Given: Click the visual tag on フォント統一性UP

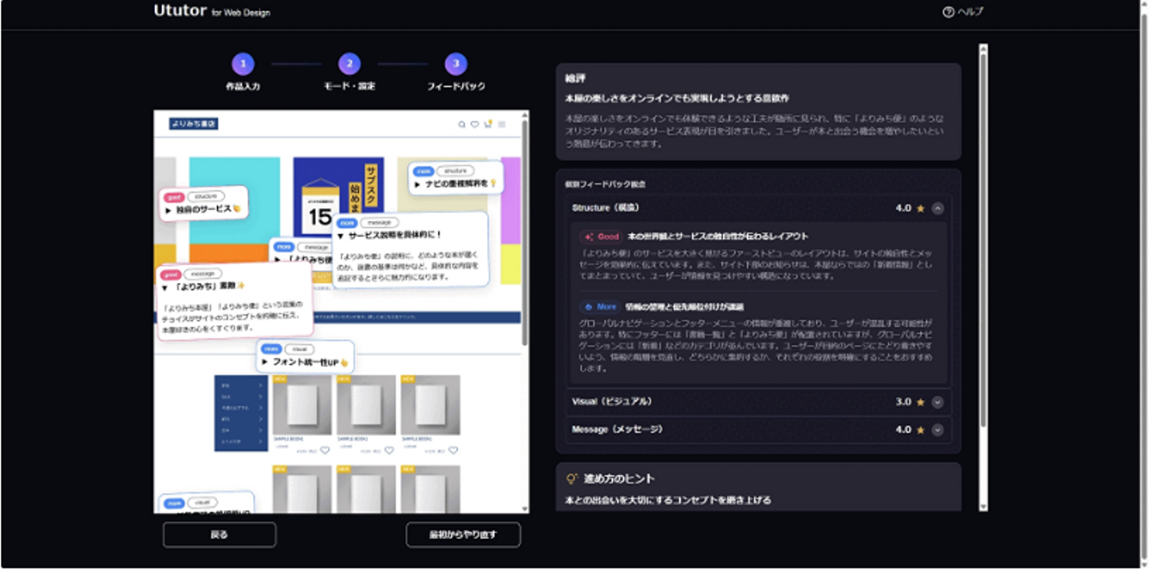Looking at the screenshot, I should [299, 349].
